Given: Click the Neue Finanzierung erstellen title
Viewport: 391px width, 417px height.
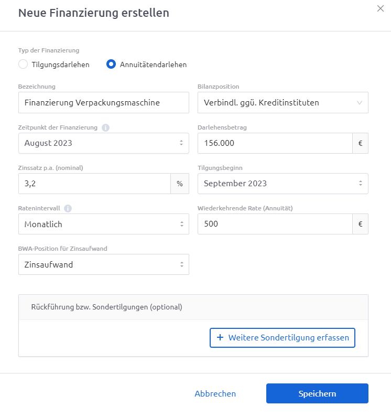Looking at the screenshot, I should pos(94,13).
